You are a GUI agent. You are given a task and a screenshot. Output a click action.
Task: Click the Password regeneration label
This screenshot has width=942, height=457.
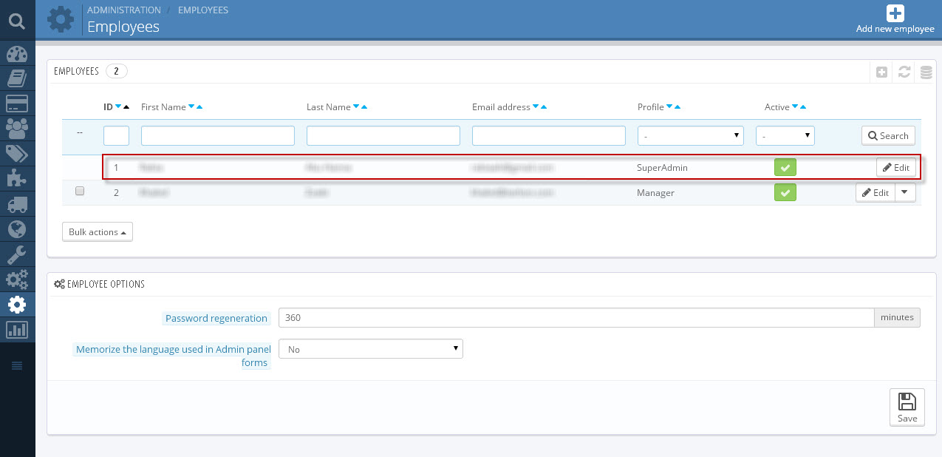click(x=216, y=318)
